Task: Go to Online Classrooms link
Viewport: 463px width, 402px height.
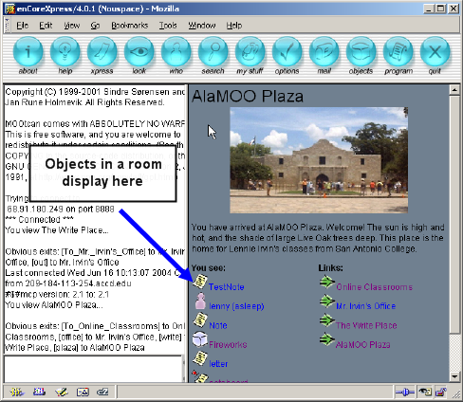Action: pos(375,287)
